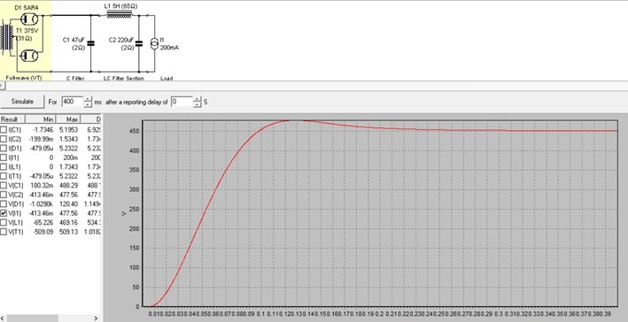Image resolution: width=628 pixels, height=322 pixels.
Task: Click the Min value -199.99m for I(C2)
Action: (x=42, y=139)
